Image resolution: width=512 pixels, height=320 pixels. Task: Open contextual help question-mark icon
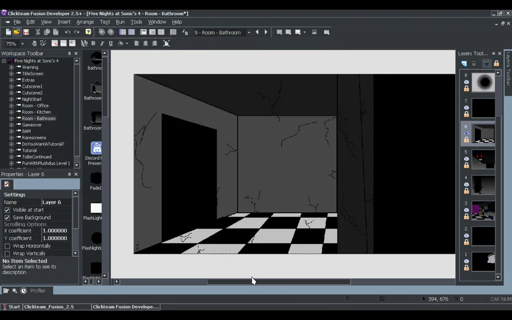(88, 32)
